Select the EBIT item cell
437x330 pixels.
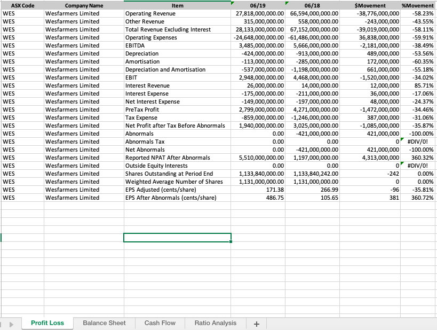pos(177,78)
